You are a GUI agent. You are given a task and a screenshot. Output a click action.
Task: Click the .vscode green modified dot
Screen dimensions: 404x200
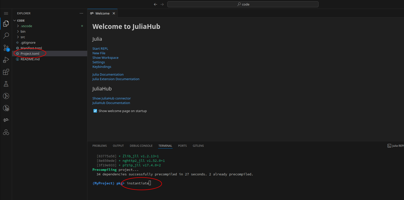point(82,26)
